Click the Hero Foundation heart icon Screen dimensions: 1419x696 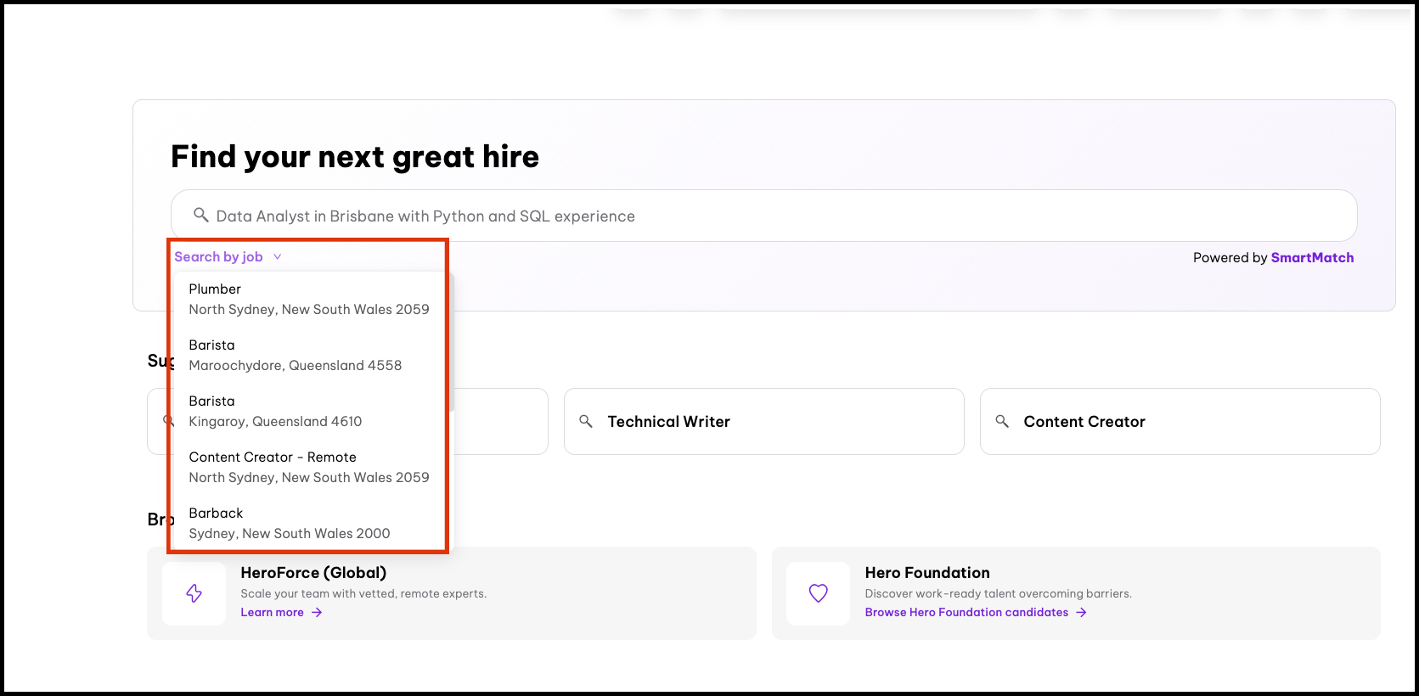pos(818,593)
